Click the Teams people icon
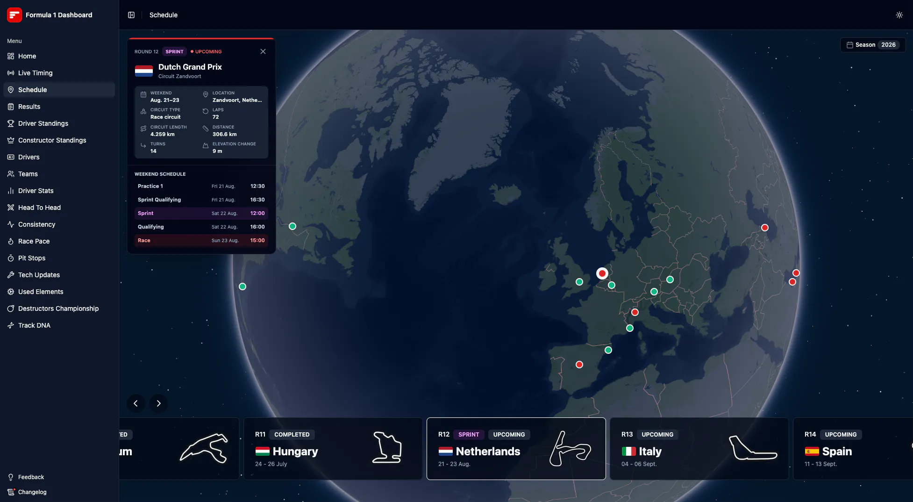This screenshot has width=913, height=502. tap(11, 174)
